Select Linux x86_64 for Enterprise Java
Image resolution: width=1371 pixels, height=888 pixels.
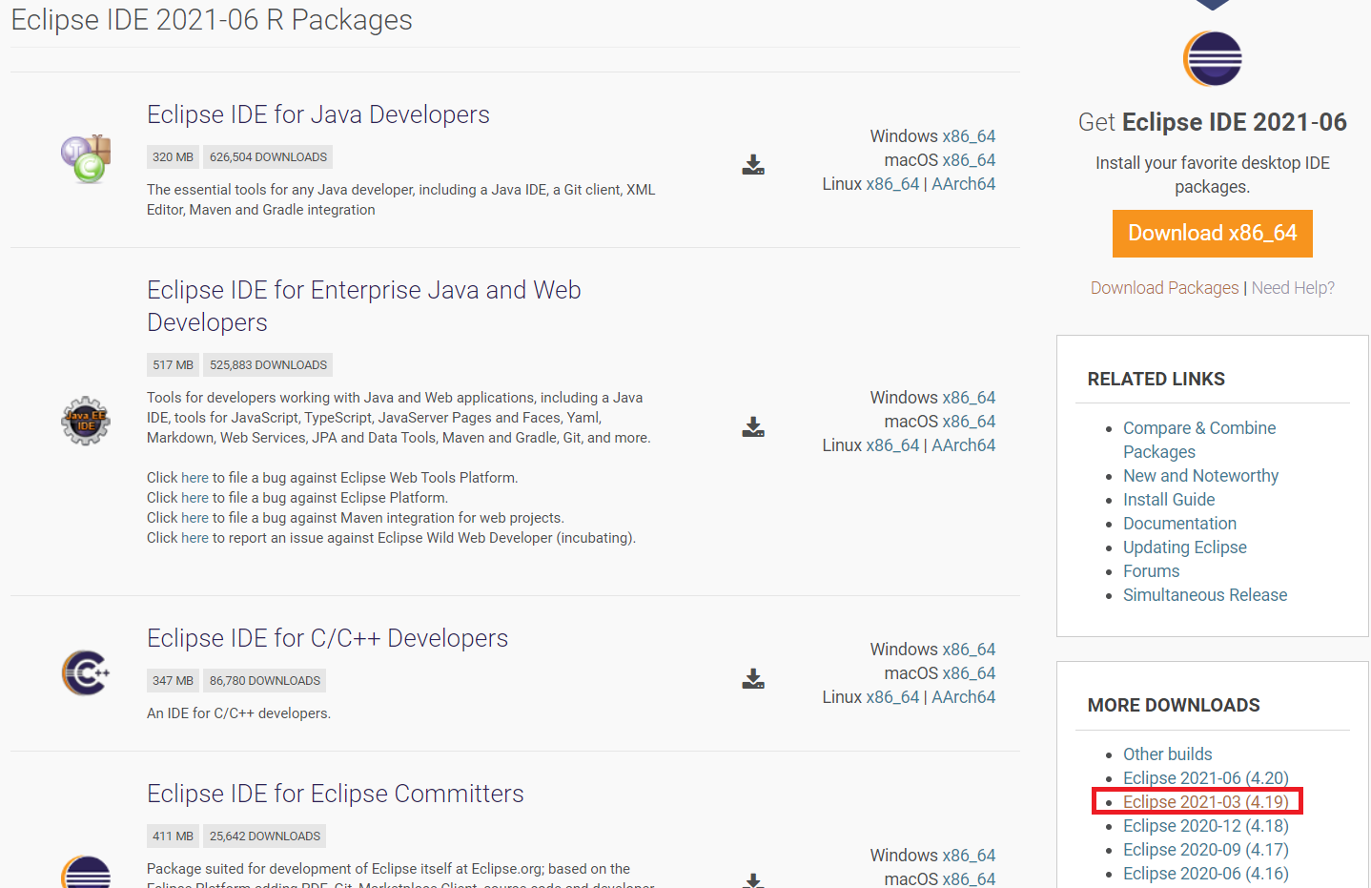coord(892,445)
